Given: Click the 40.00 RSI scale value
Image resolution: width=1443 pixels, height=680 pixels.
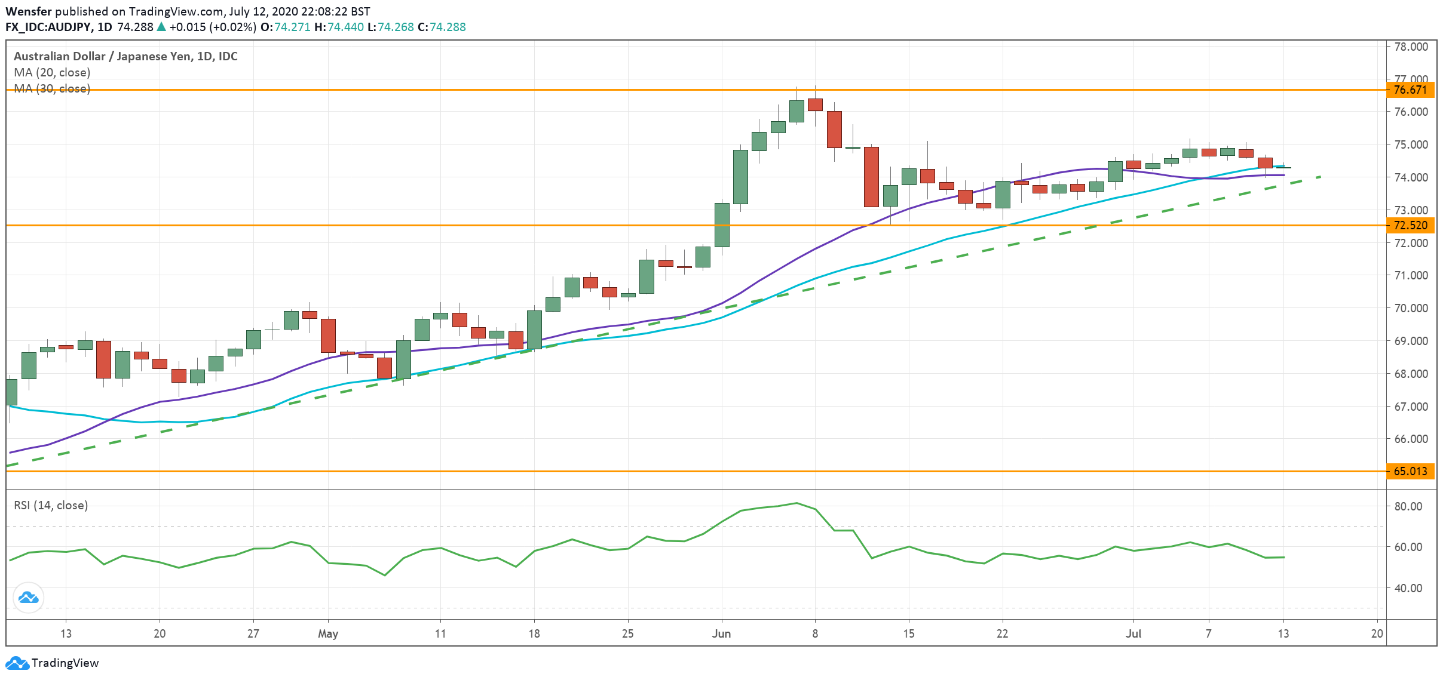Looking at the screenshot, I should coord(1408,588).
